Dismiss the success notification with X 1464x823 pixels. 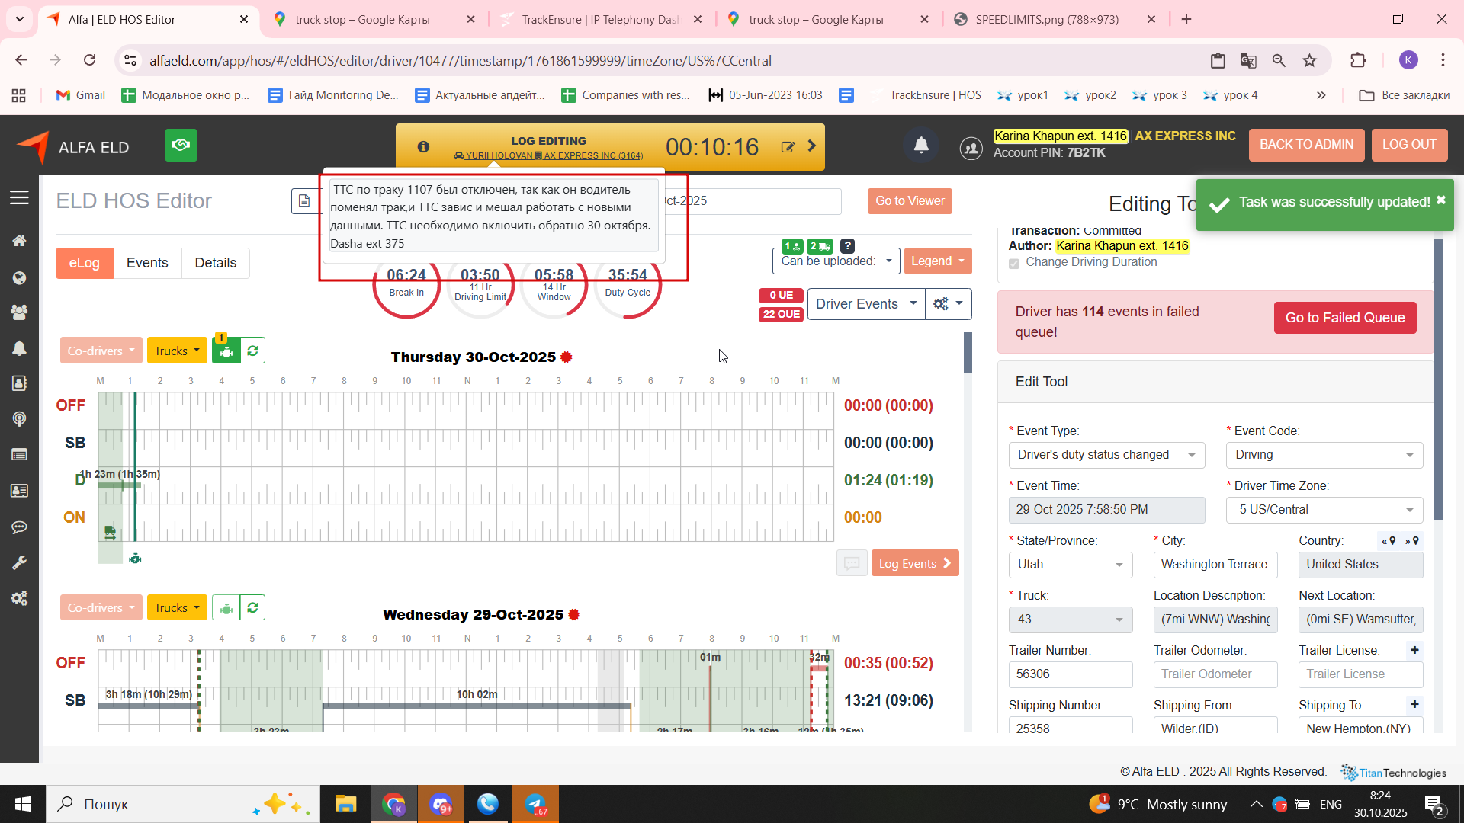click(x=1440, y=200)
